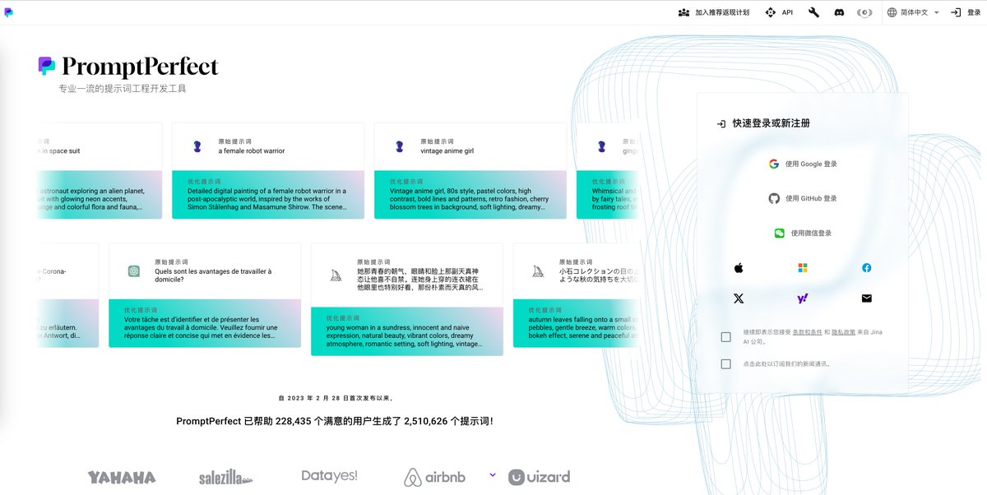
Task: Click the YAMAHA logo
Action: click(122, 477)
